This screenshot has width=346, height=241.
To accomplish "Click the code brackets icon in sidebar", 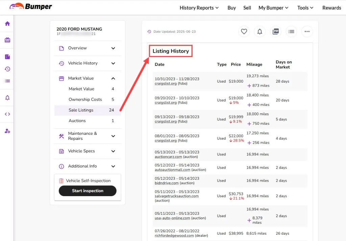I will point(7,114).
